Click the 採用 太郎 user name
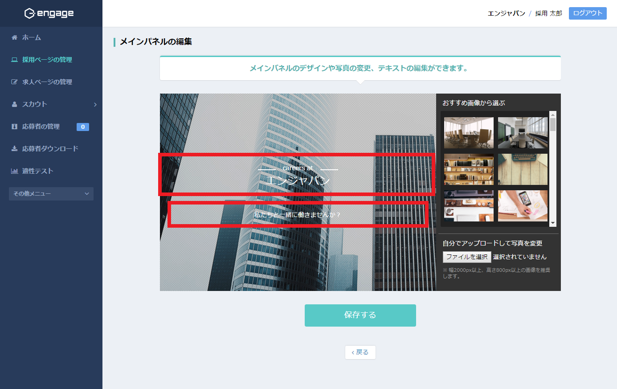Image resolution: width=617 pixels, height=389 pixels. [548, 13]
